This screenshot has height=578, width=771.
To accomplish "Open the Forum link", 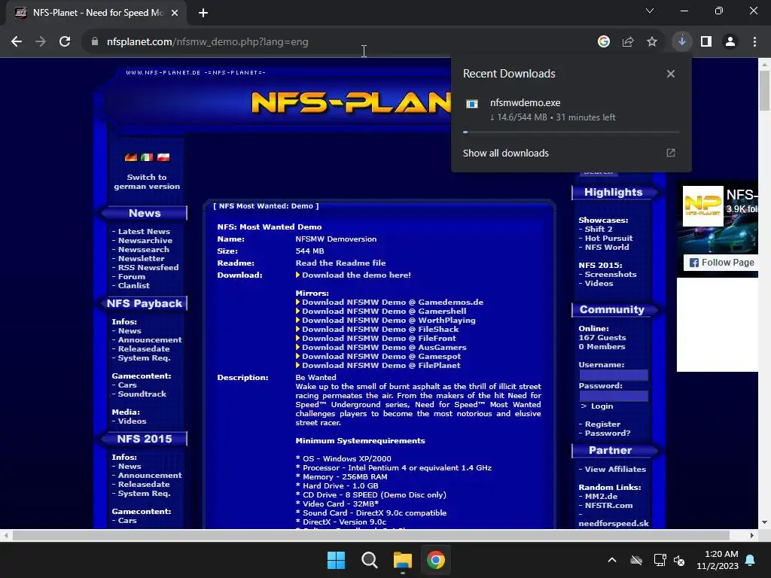I will [x=131, y=277].
